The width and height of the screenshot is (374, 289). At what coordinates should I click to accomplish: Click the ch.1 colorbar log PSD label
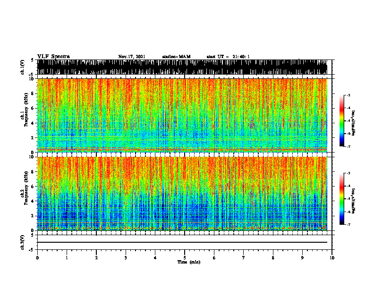click(x=354, y=123)
